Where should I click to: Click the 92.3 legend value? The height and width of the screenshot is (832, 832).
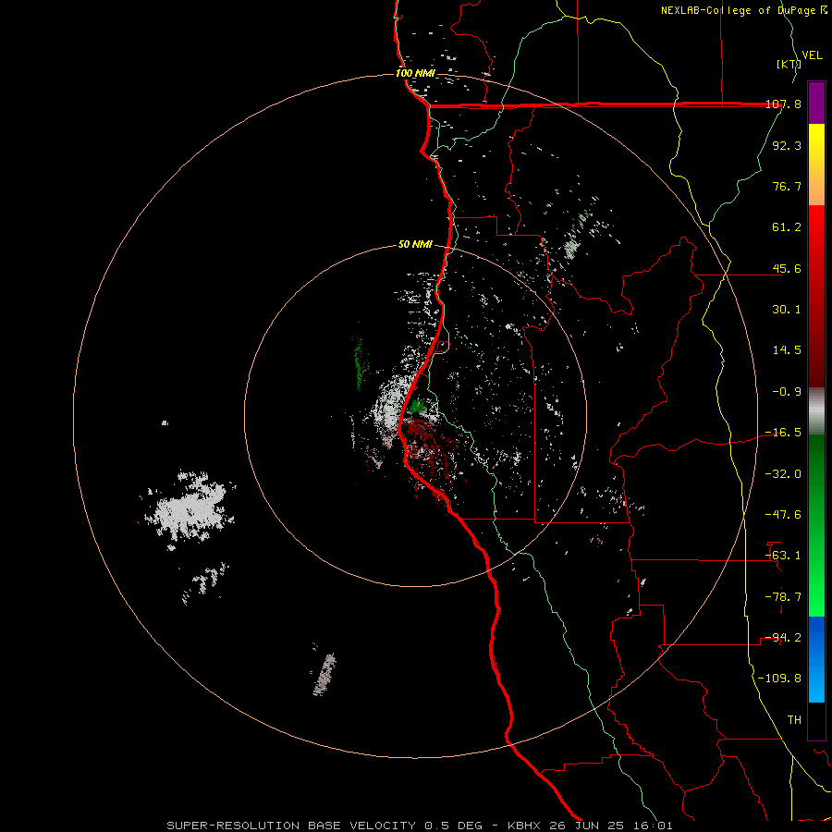[787, 145]
